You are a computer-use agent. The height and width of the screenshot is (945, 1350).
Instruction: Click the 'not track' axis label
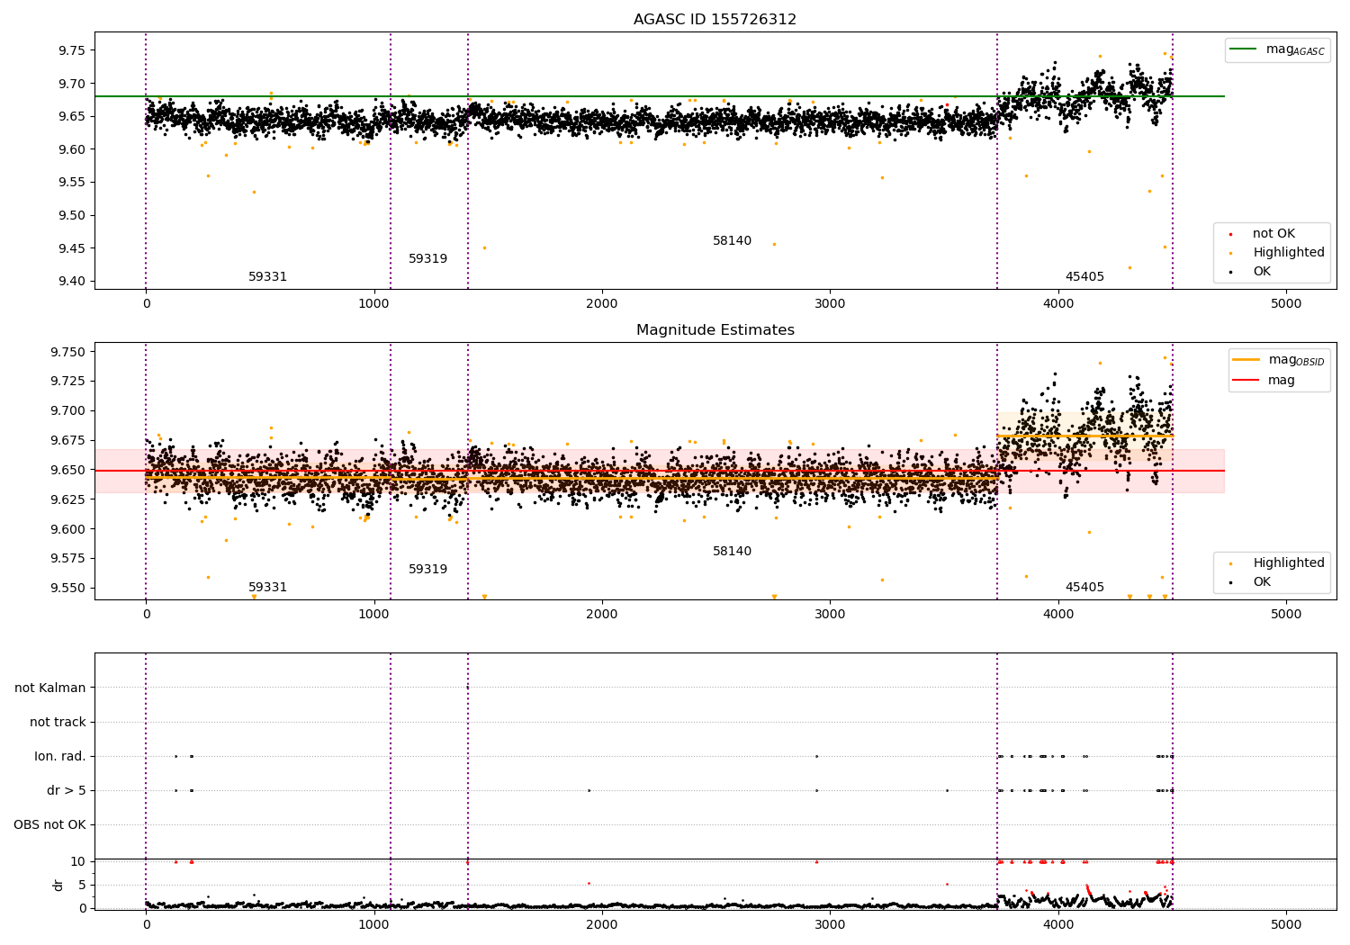point(58,723)
